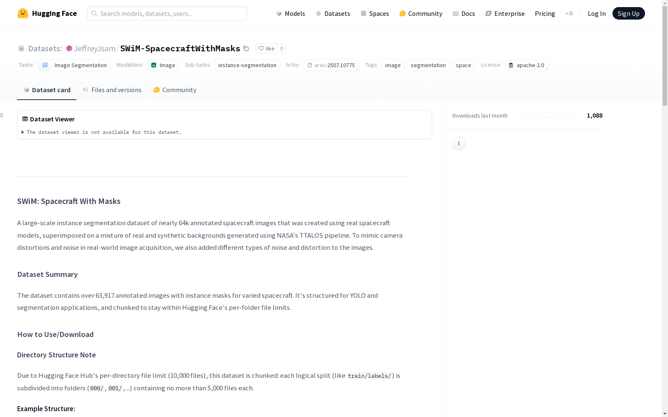
Task: Click the train/labels/ inline code text
Action: pyautogui.click(x=369, y=376)
